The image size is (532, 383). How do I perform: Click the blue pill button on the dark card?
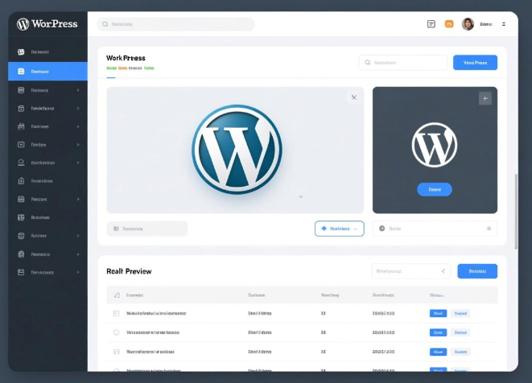435,189
